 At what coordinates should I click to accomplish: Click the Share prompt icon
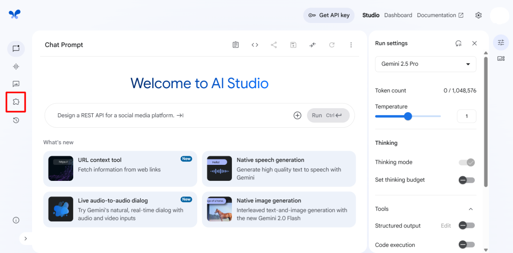tap(274, 45)
